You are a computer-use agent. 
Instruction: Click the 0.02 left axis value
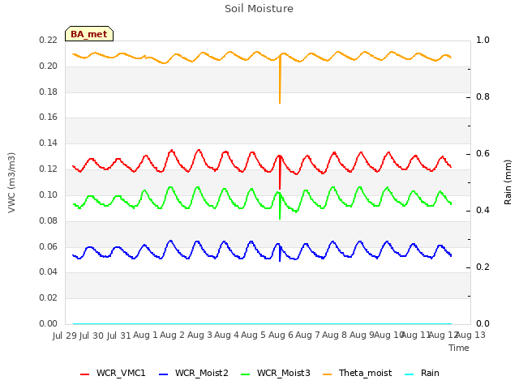49,298
